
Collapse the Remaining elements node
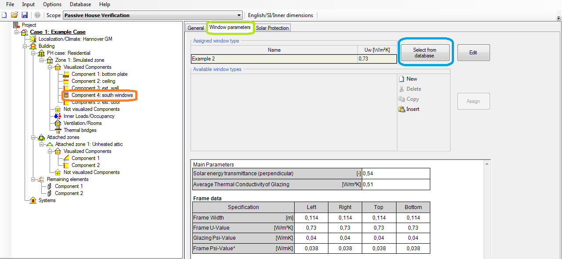pos(33,179)
